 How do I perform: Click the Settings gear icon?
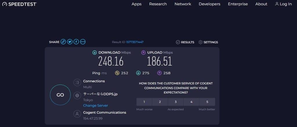(x=200, y=42)
